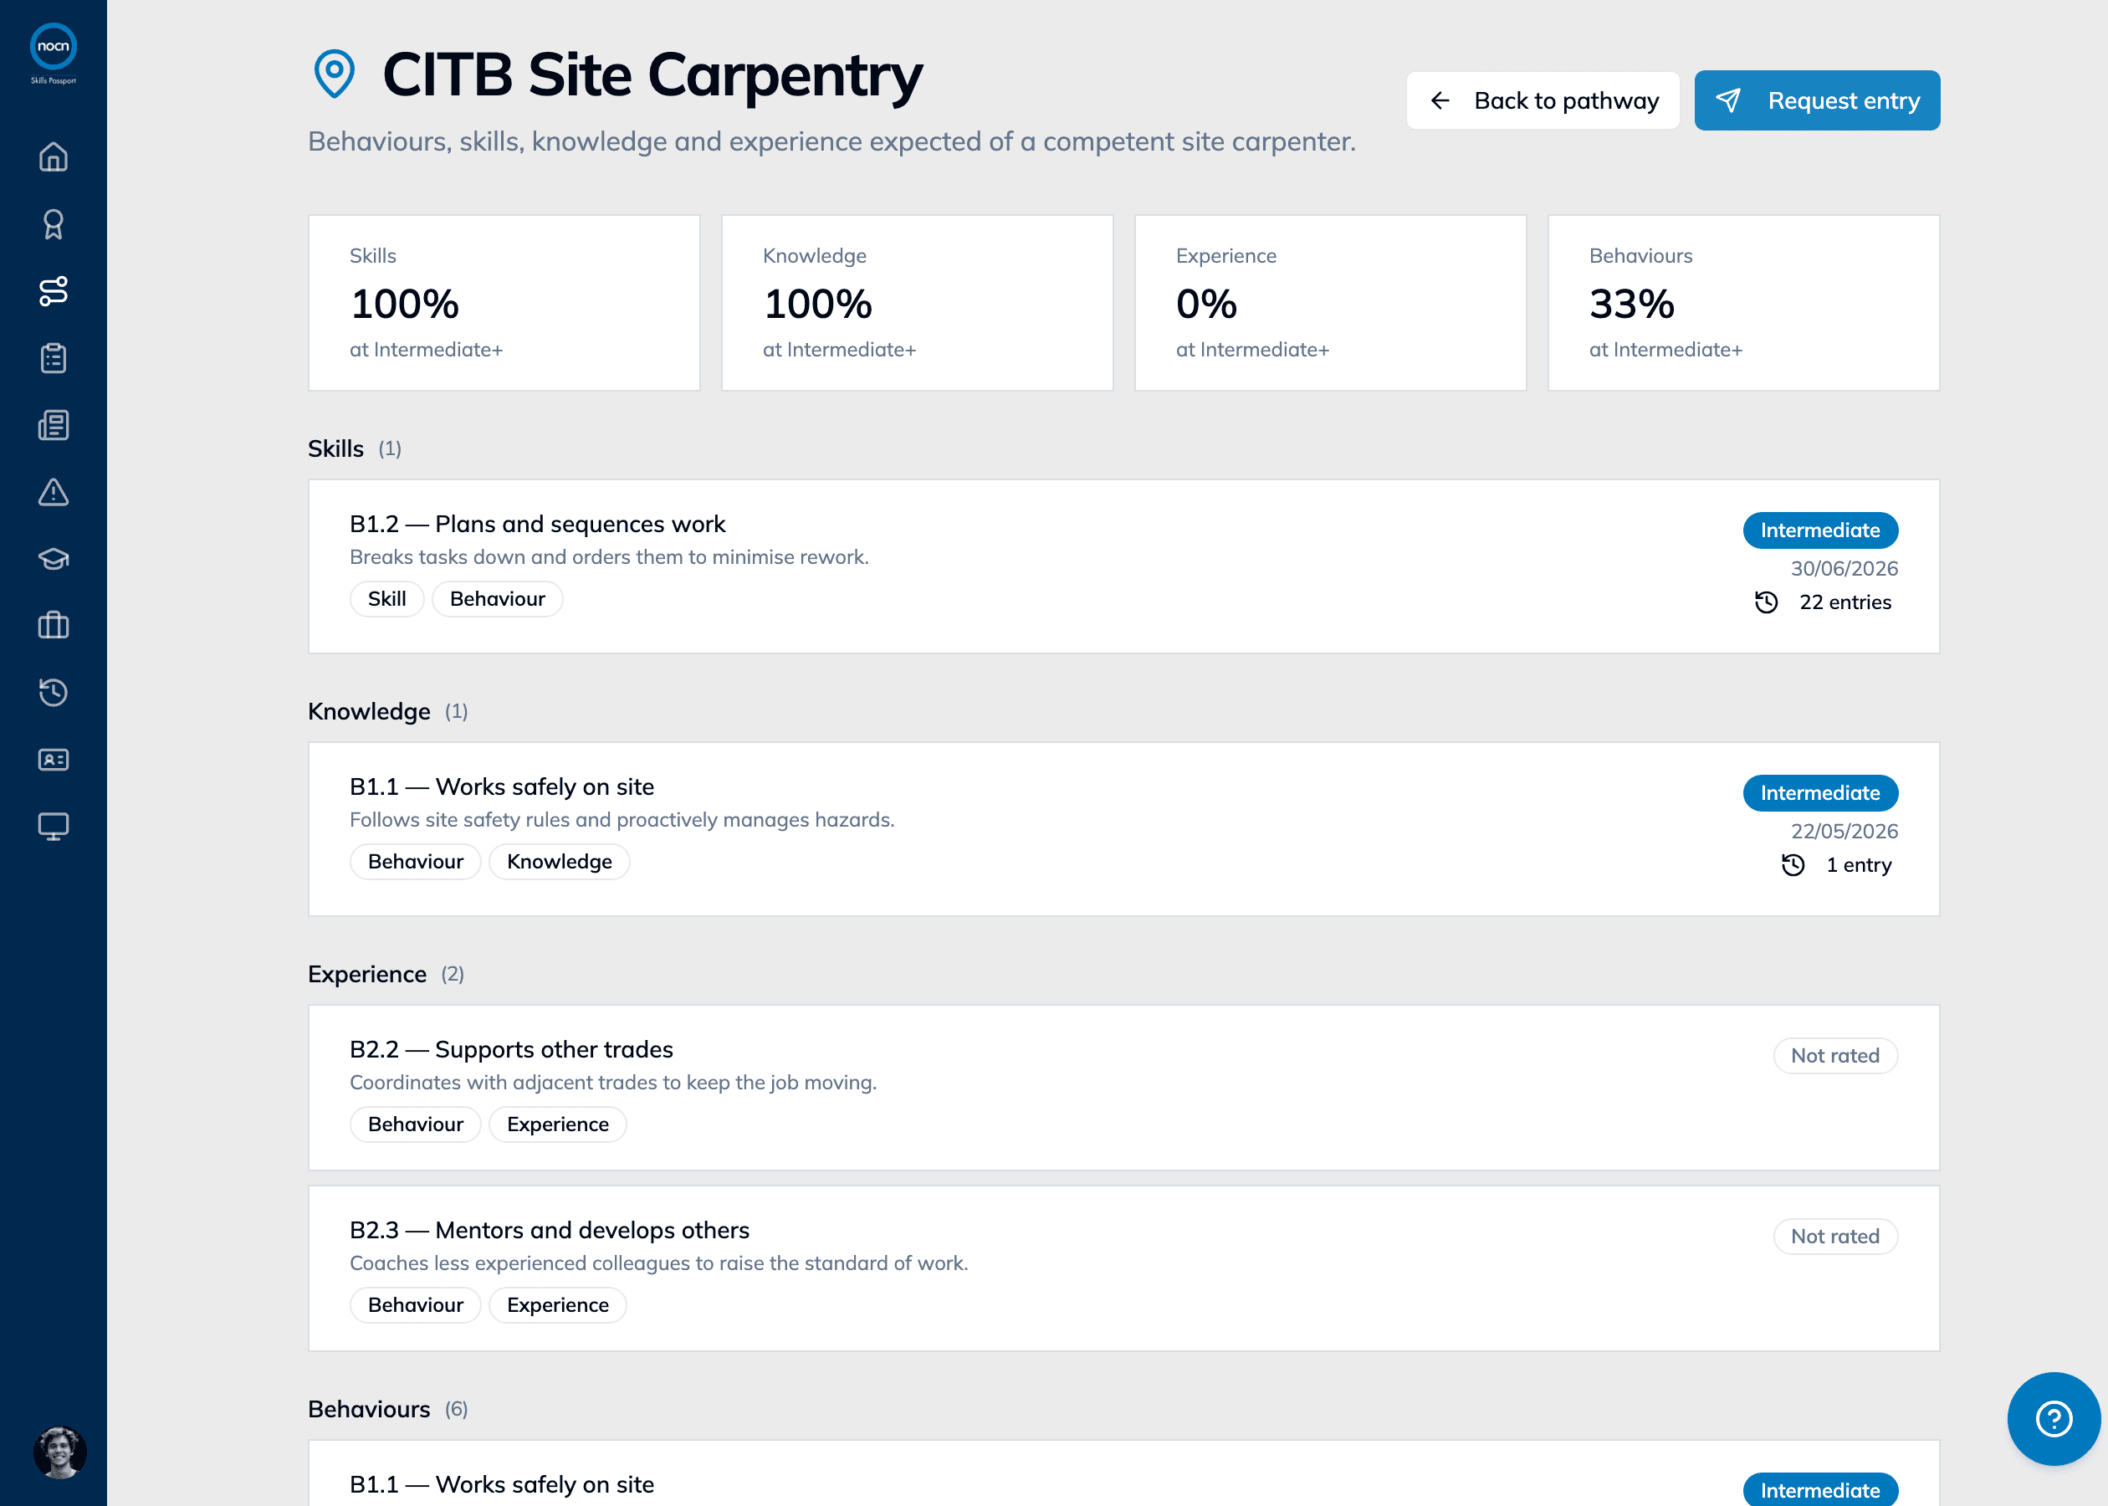Go to the Home sidebar icon

[53, 156]
